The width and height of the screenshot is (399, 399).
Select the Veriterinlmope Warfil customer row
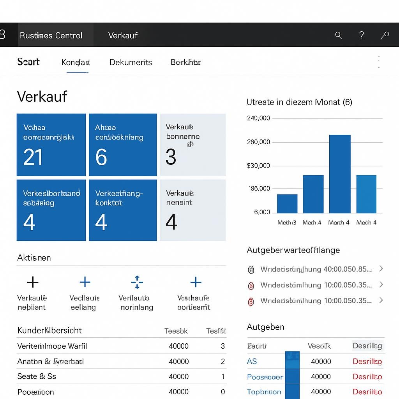[52, 346]
